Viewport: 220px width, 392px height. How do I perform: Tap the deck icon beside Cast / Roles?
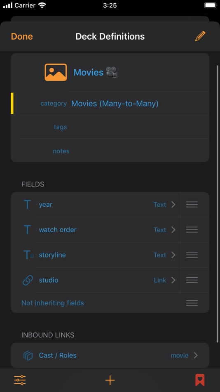click(x=28, y=356)
